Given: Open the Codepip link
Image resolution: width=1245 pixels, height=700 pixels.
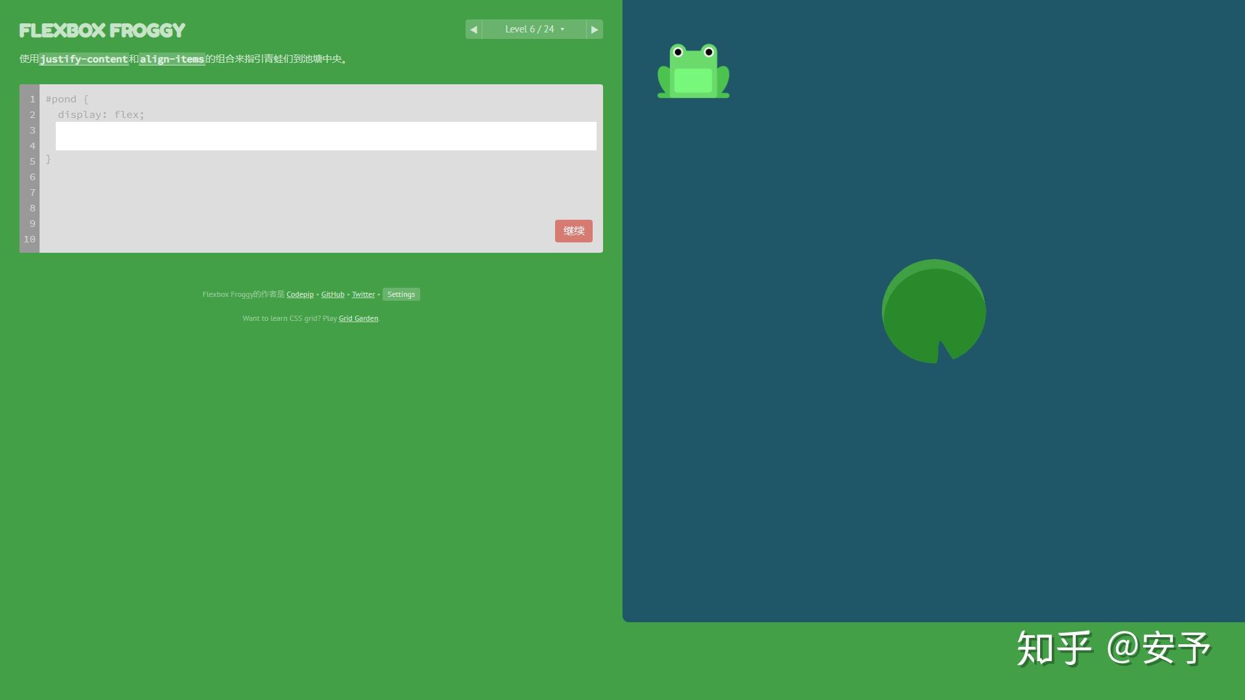Looking at the screenshot, I should tap(300, 294).
